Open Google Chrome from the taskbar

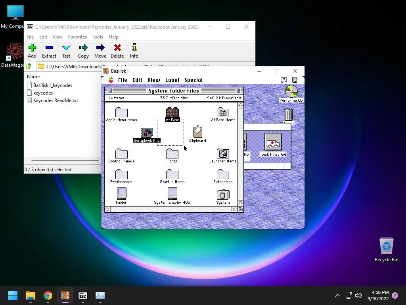pos(48,295)
